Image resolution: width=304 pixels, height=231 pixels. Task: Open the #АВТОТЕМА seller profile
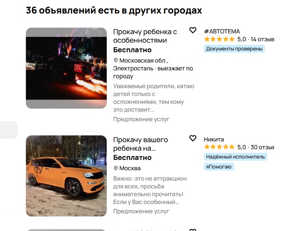(222, 31)
